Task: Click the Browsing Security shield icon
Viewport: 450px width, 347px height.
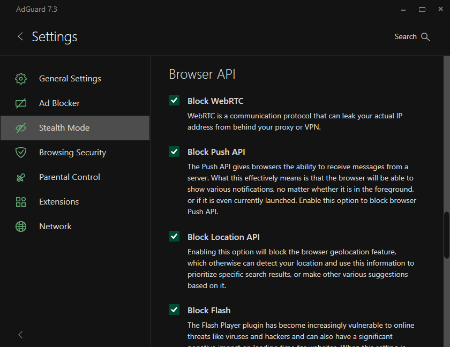Action: coord(21,153)
